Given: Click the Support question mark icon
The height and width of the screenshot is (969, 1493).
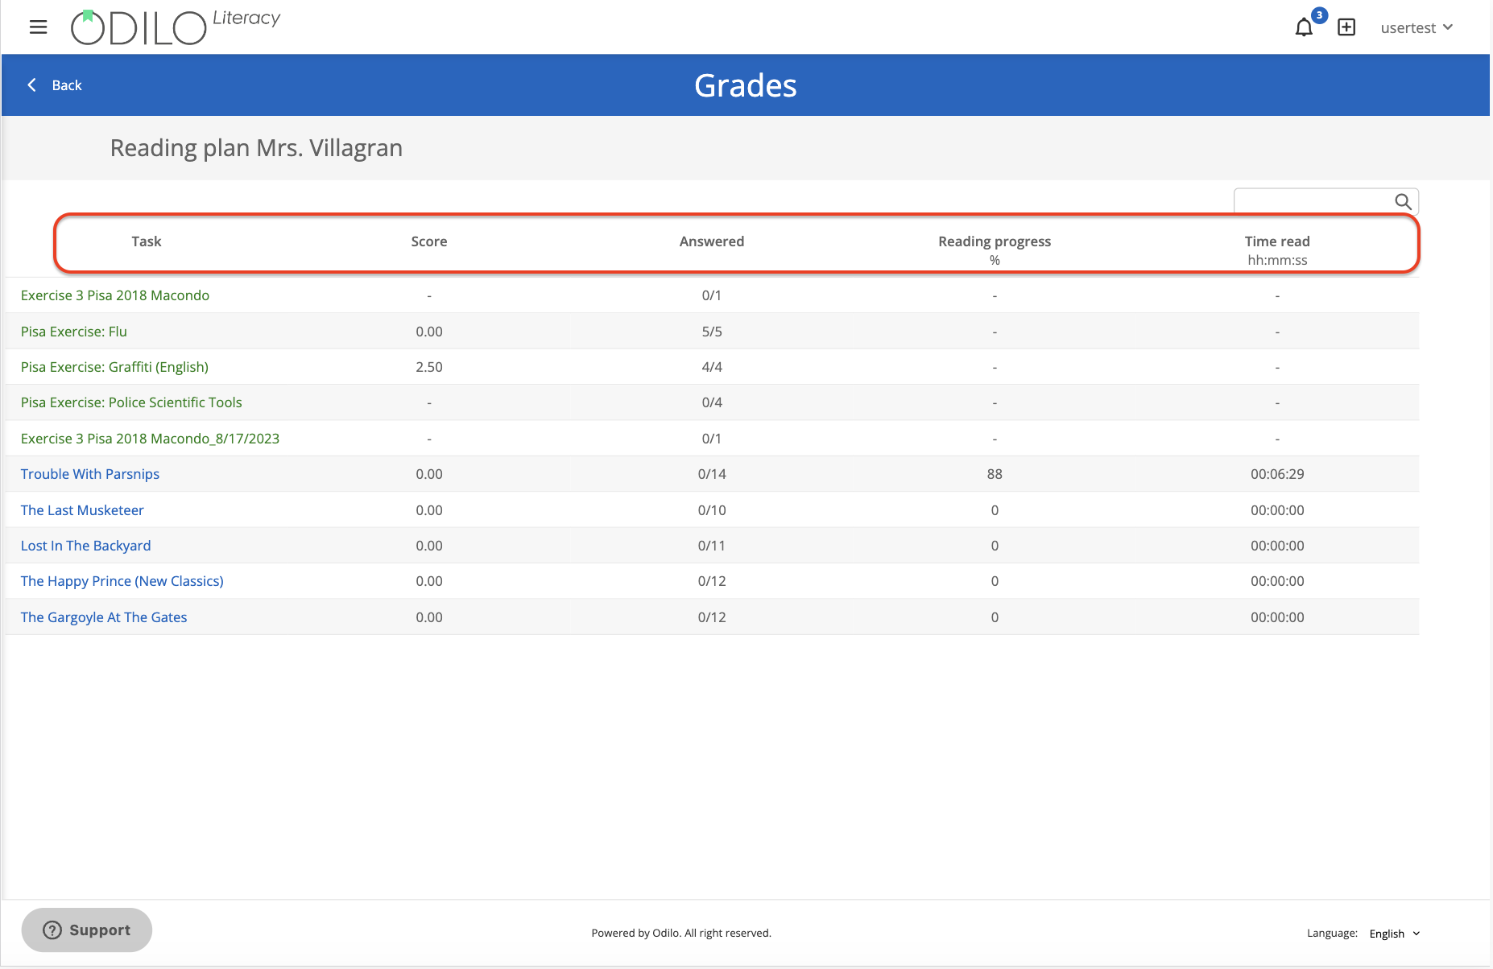Looking at the screenshot, I should 51,930.
